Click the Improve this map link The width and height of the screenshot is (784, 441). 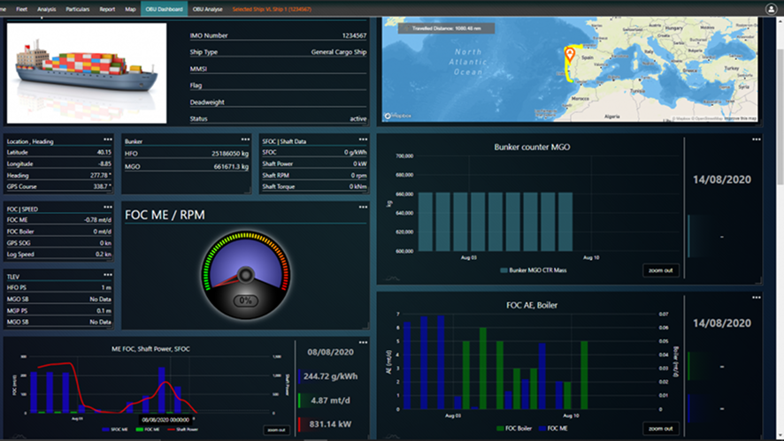740,118
